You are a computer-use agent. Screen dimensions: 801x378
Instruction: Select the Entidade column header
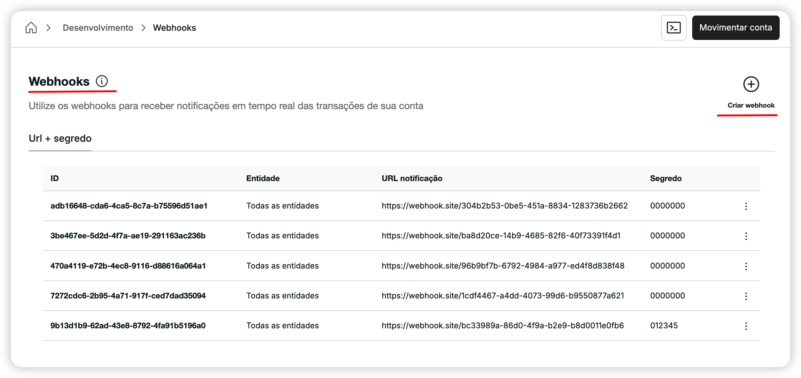pyautogui.click(x=263, y=178)
